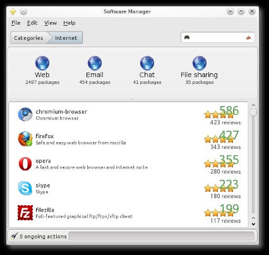The image size is (269, 255).
Task: Click '35 packages' under File sharing
Action: [200, 82]
